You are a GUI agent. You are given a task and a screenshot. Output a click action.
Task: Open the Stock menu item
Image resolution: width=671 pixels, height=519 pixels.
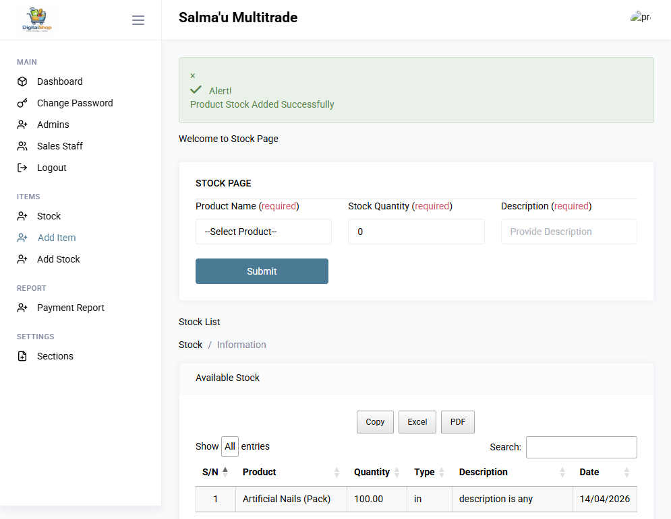(49, 216)
